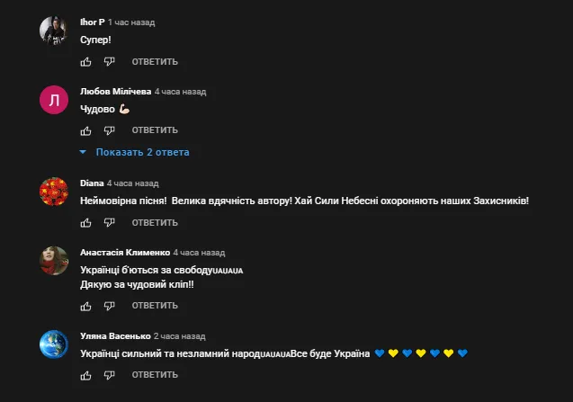Viewport: 573px width, 402px height.
Task: Like Любов Мілічева's comment
Action: 86,130
